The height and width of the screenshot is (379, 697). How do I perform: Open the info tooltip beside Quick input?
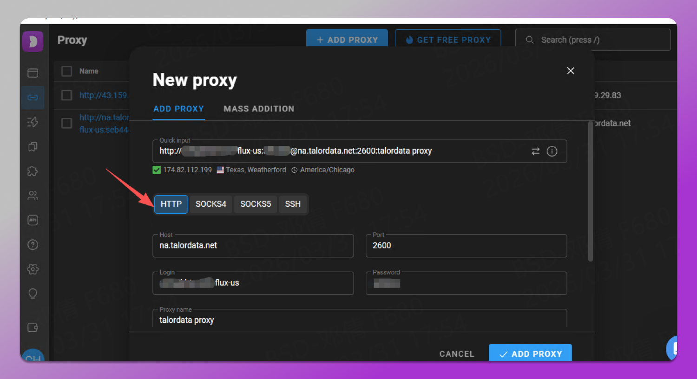point(552,151)
